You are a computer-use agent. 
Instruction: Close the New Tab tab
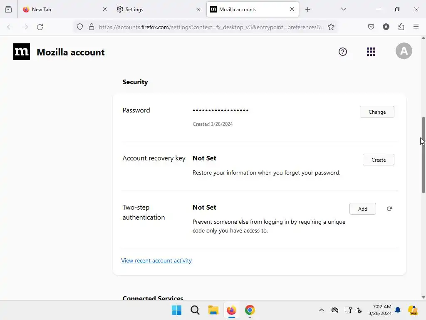105,9
